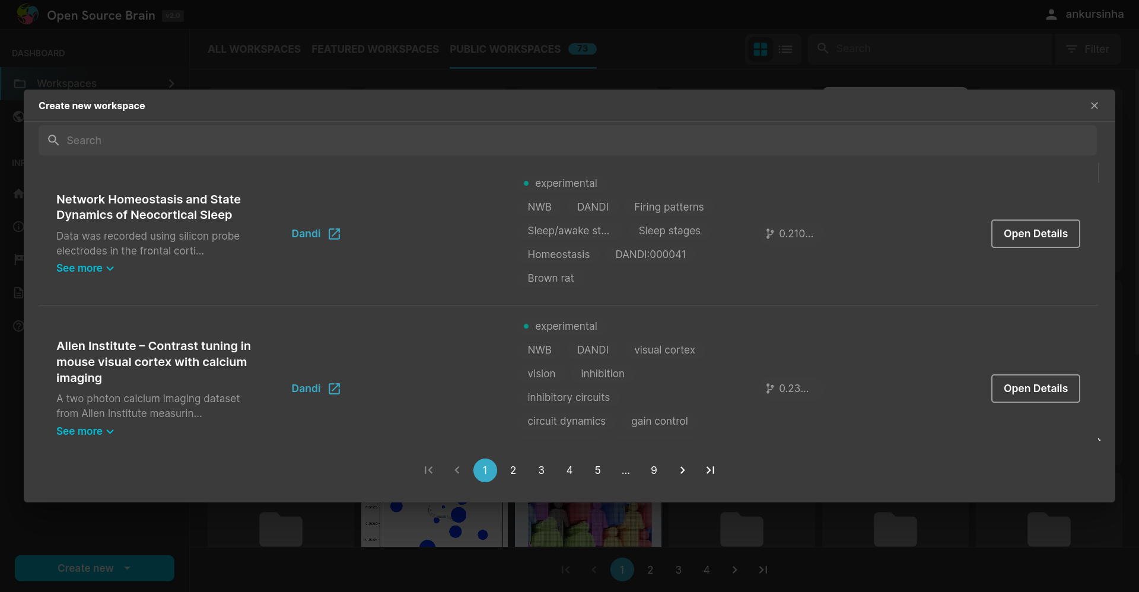The height and width of the screenshot is (592, 1139).
Task: Click the visual cortex tag
Action: [x=664, y=350]
